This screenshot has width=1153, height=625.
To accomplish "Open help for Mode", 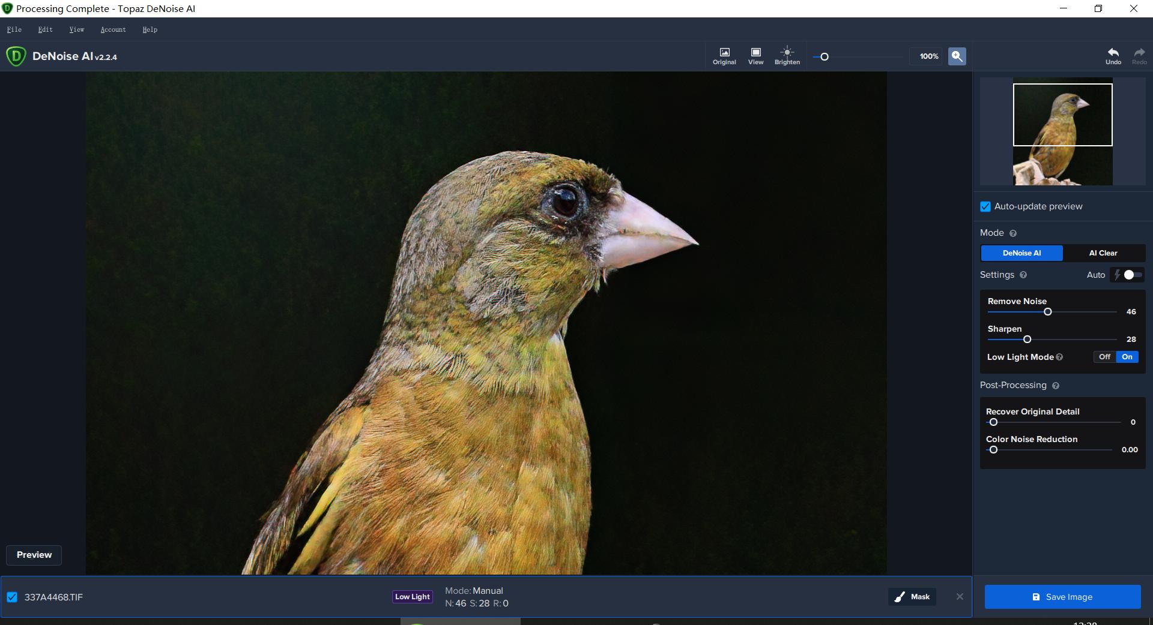I will (x=1013, y=233).
